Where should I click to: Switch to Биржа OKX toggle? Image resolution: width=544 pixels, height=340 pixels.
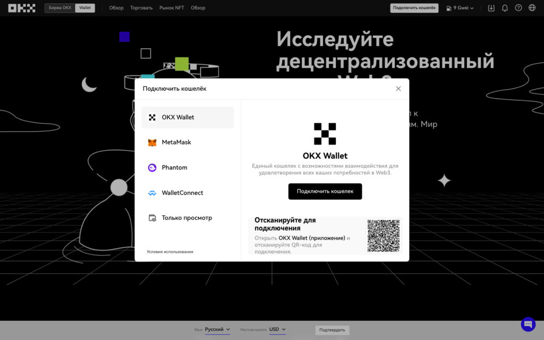60,8
